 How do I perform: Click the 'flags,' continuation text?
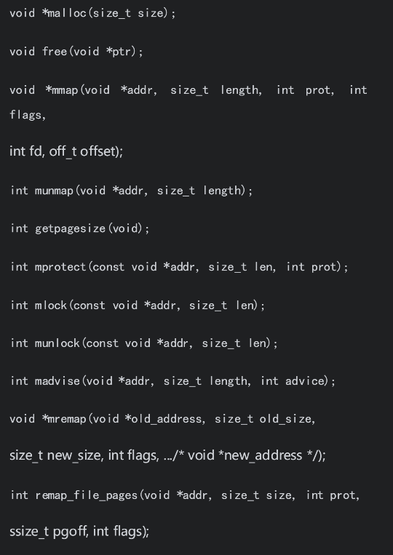[x=28, y=115]
